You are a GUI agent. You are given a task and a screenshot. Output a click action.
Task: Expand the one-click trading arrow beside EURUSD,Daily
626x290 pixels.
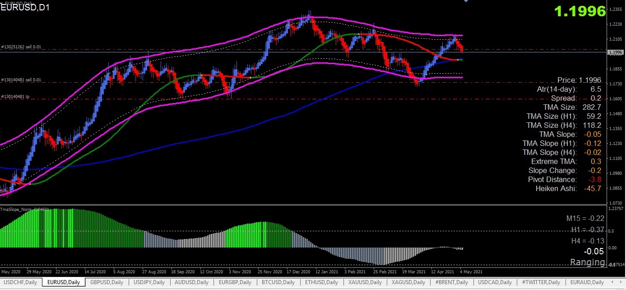click(x=2, y=3)
